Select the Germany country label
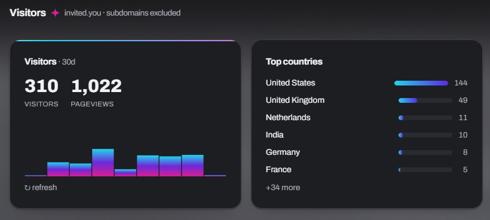 283,152
